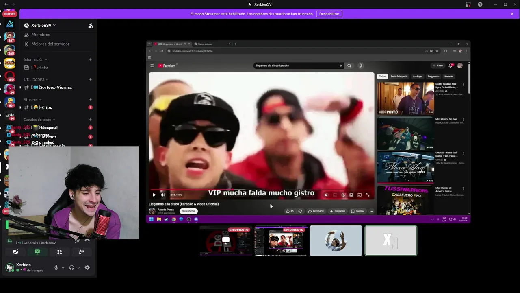Open the server with the 1K+ badge
The height and width of the screenshot is (293, 520).
pyautogui.click(x=10, y=102)
